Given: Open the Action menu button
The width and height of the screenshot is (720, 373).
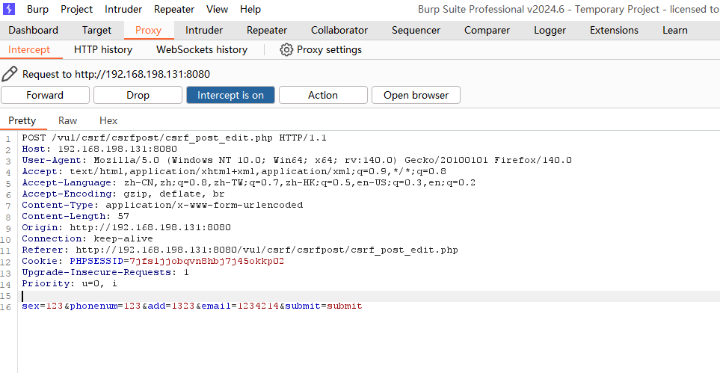Looking at the screenshot, I should coord(323,95).
